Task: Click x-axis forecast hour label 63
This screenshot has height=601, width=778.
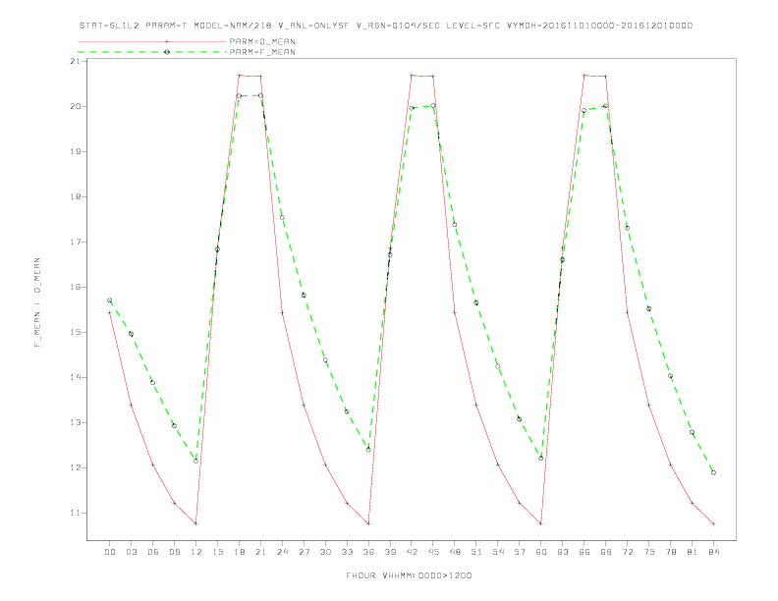Action: [563, 552]
